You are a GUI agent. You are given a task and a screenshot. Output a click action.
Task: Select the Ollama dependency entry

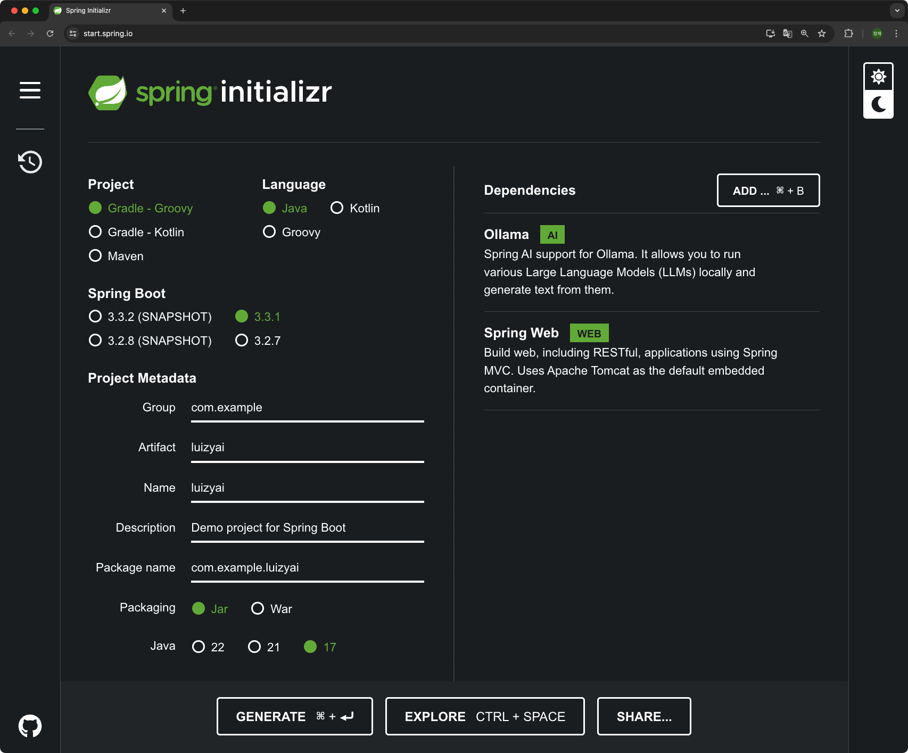tap(651, 262)
